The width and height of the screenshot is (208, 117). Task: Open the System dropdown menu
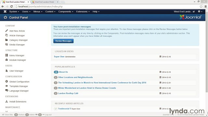pyautogui.click(x=14, y=12)
